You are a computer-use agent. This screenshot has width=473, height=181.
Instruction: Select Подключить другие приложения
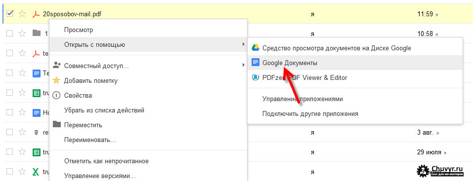pos(310,114)
